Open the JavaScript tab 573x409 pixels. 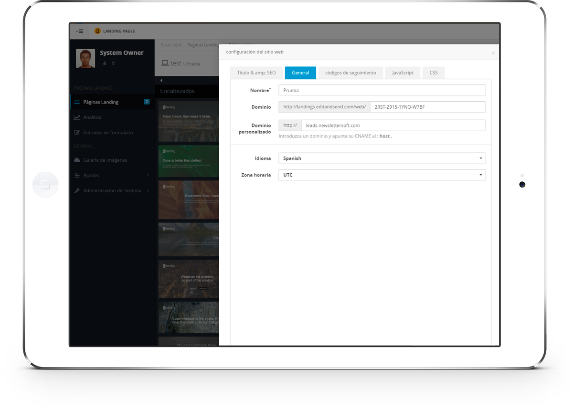403,73
